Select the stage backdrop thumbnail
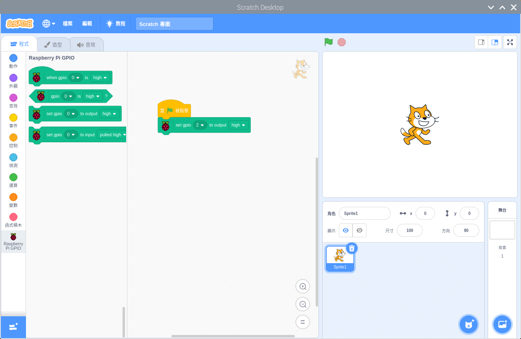 [x=502, y=230]
